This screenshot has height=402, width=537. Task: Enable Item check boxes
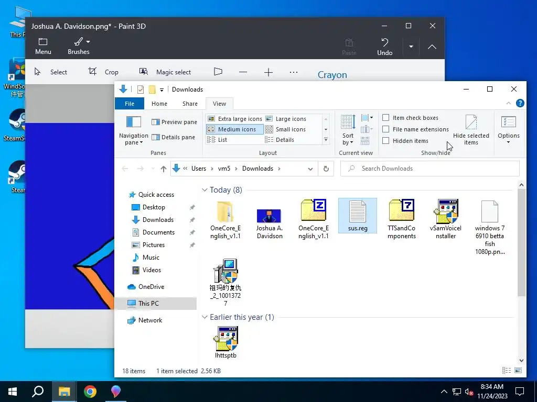pos(385,118)
